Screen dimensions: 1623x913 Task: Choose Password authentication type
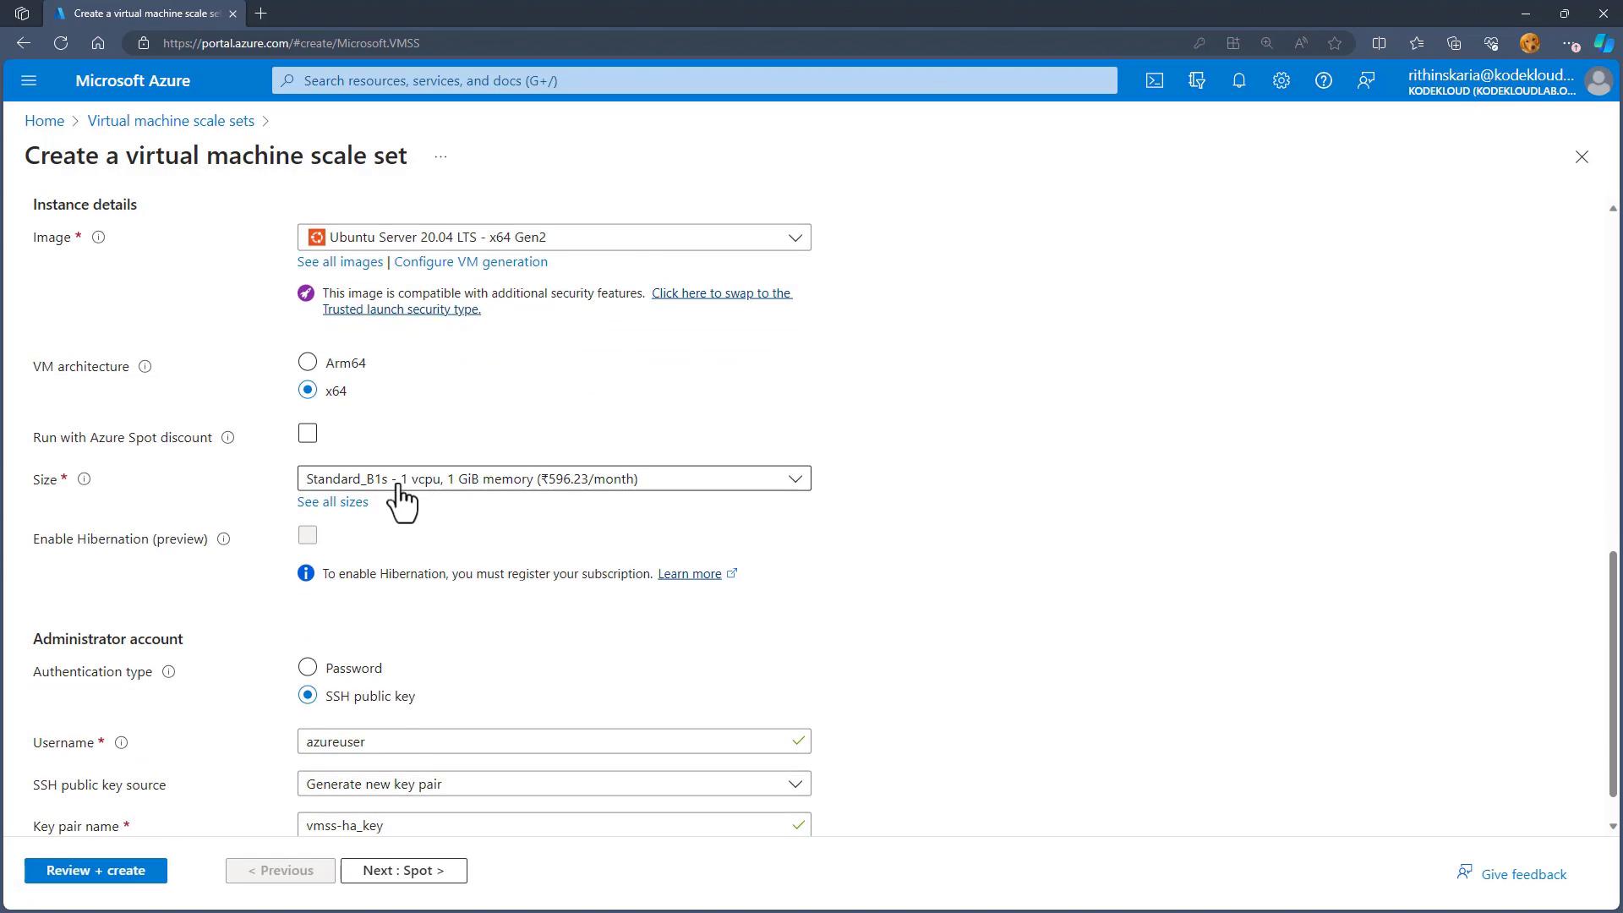[x=308, y=668]
